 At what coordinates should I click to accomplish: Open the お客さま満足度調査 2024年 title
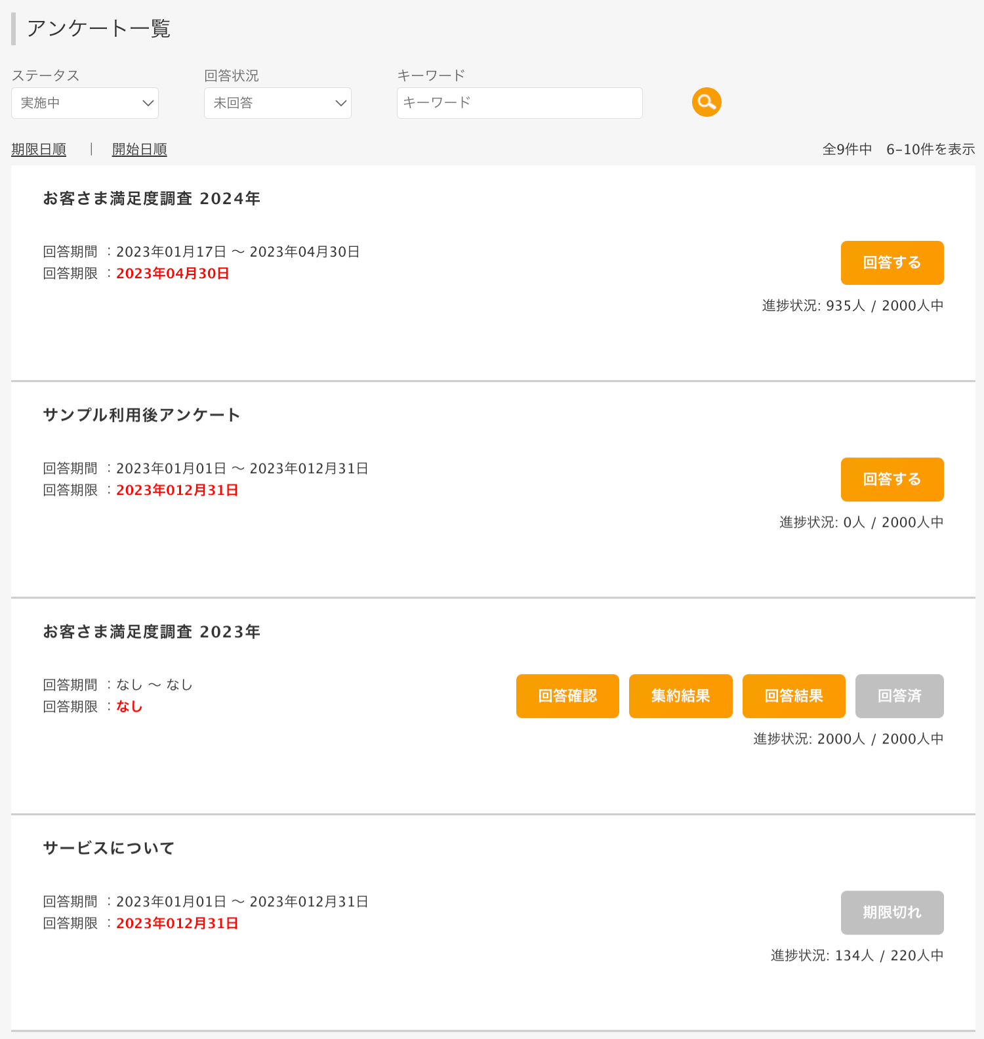click(152, 199)
